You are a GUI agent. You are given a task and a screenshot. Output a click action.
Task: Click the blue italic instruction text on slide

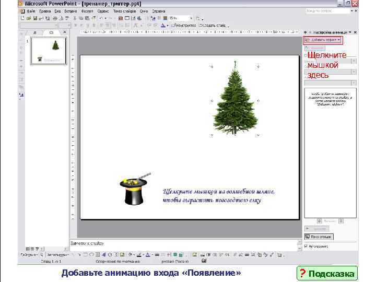coord(218,196)
